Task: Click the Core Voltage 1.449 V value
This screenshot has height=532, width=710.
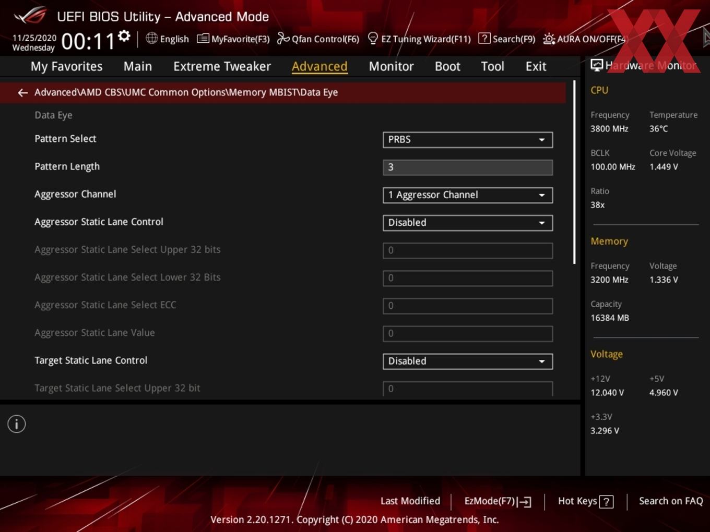Action: 664,167
